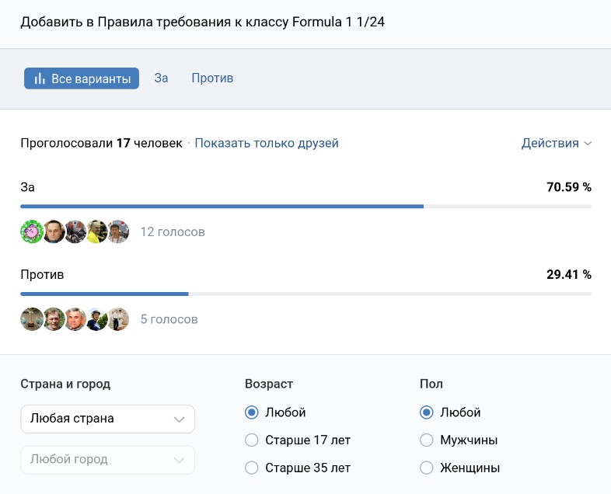Select age filter Старше 17 лет

coord(252,440)
